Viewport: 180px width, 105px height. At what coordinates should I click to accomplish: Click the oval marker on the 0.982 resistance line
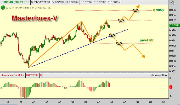point(121,20)
